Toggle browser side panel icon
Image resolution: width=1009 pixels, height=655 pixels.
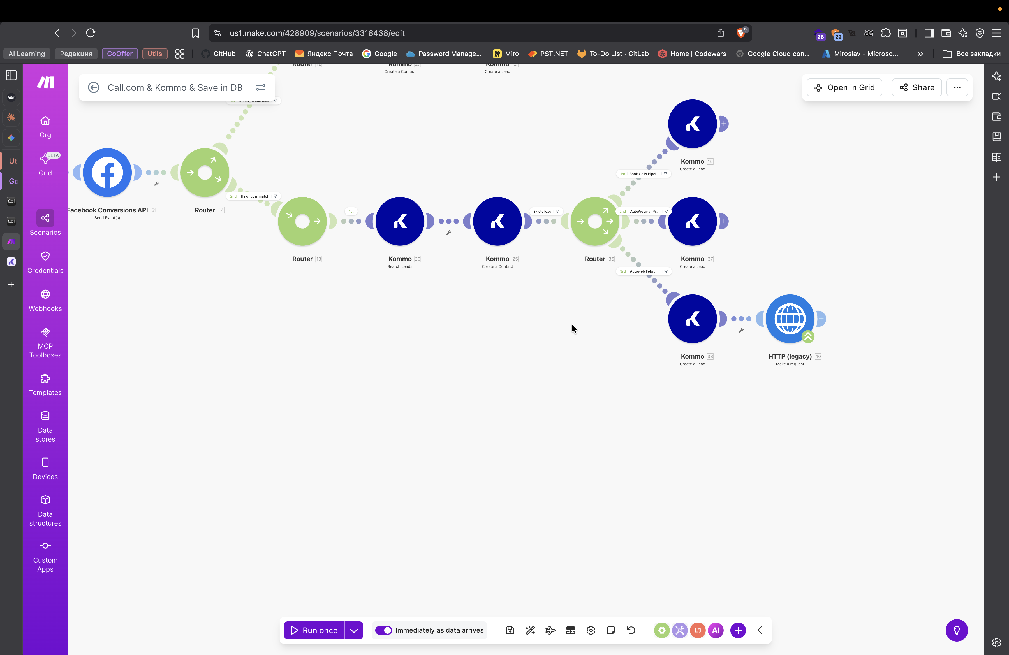(x=929, y=33)
